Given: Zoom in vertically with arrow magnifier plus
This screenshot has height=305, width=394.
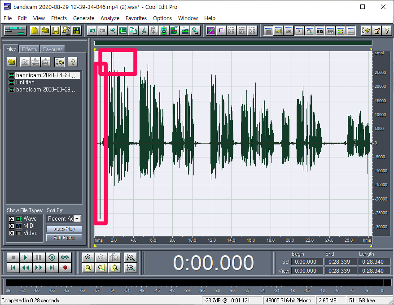Looking at the screenshot, I should click(131, 257).
